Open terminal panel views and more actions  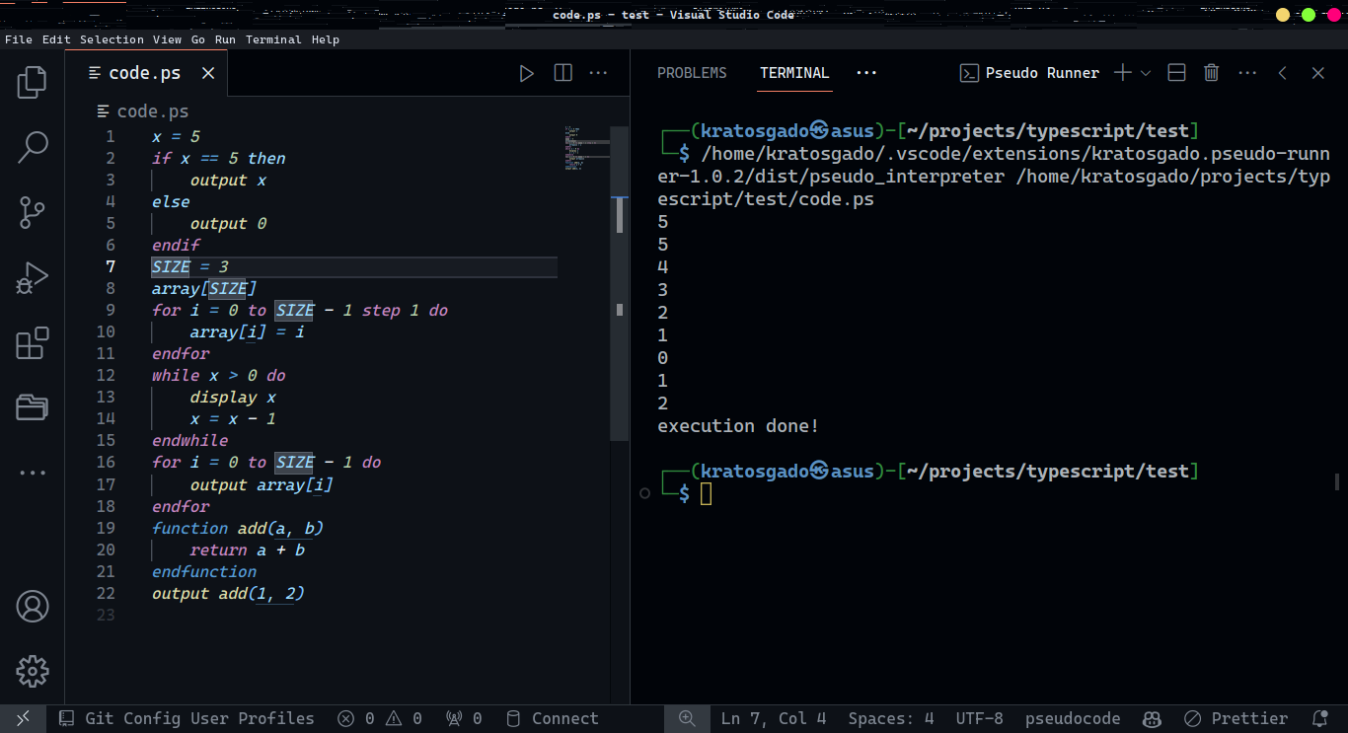click(x=1247, y=73)
